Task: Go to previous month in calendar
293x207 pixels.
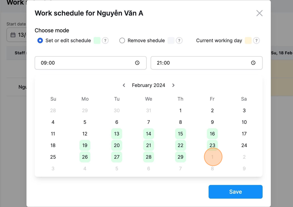Action: (124, 85)
